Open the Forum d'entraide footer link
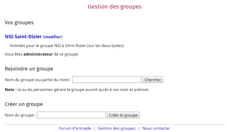The image size is (227, 132). (x=75, y=128)
